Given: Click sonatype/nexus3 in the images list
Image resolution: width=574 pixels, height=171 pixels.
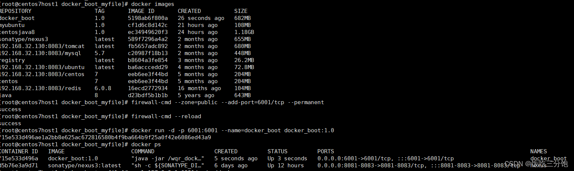Looking at the screenshot, I should pos(24,39).
